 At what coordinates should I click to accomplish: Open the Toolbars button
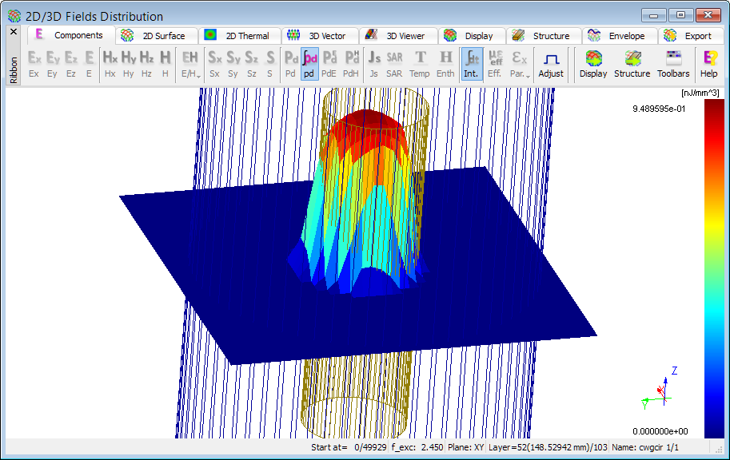[x=673, y=64]
